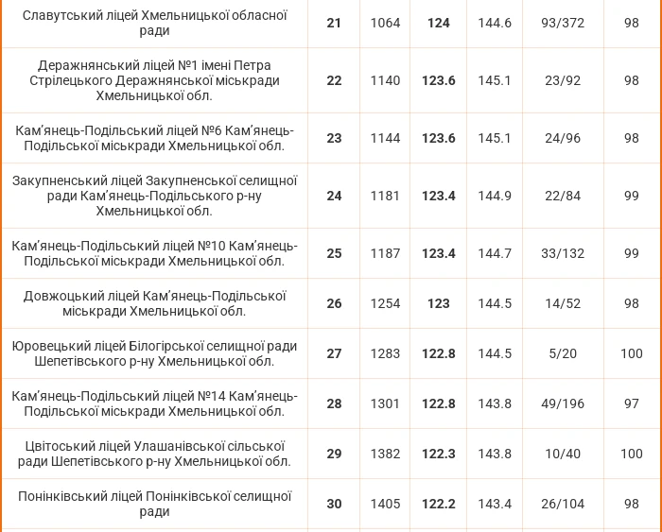Screen dimensions: 662x532
Task: Click the 5/20 cell
Action: [x=563, y=353]
